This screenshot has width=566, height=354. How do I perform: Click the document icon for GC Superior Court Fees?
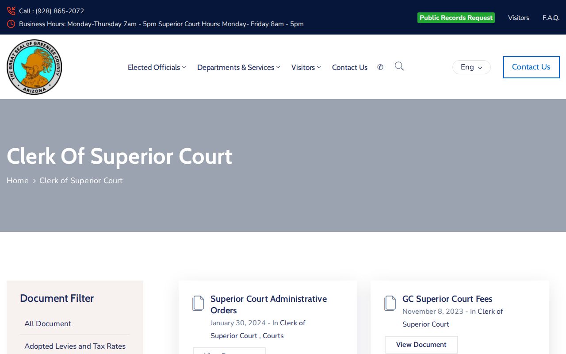tap(390, 304)
